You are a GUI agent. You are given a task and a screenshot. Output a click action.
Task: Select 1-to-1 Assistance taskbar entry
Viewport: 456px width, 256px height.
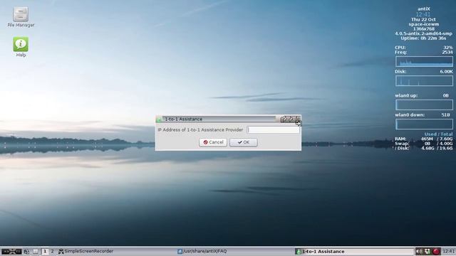click(354, 251)
